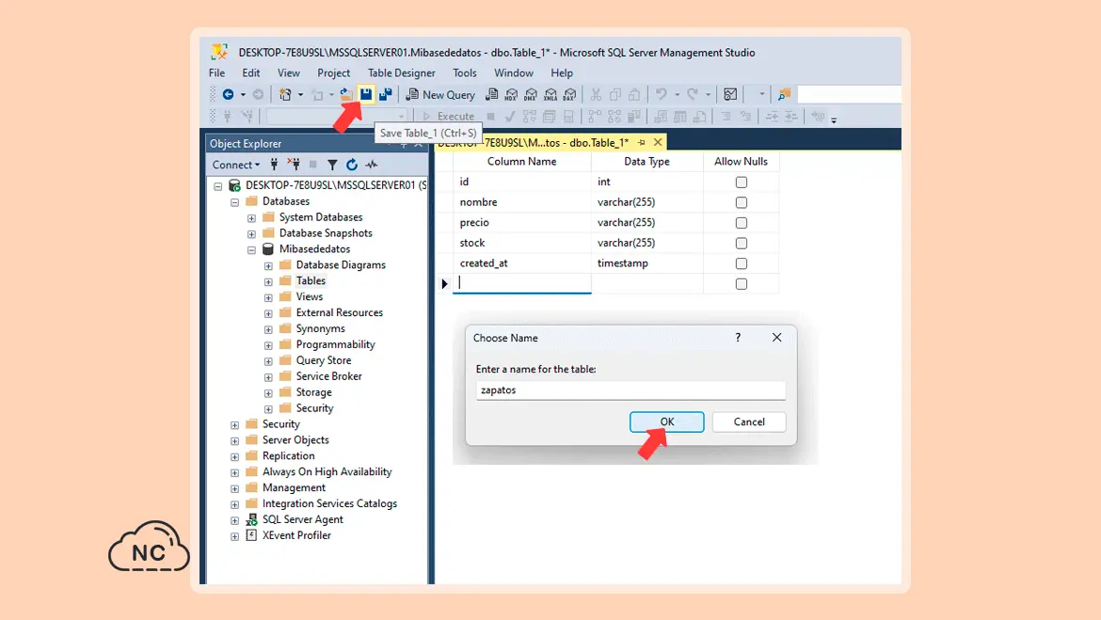Open the Project menu
This screenshot has height=620, width=1101.
pyautogui.click(x=333, y=73)
